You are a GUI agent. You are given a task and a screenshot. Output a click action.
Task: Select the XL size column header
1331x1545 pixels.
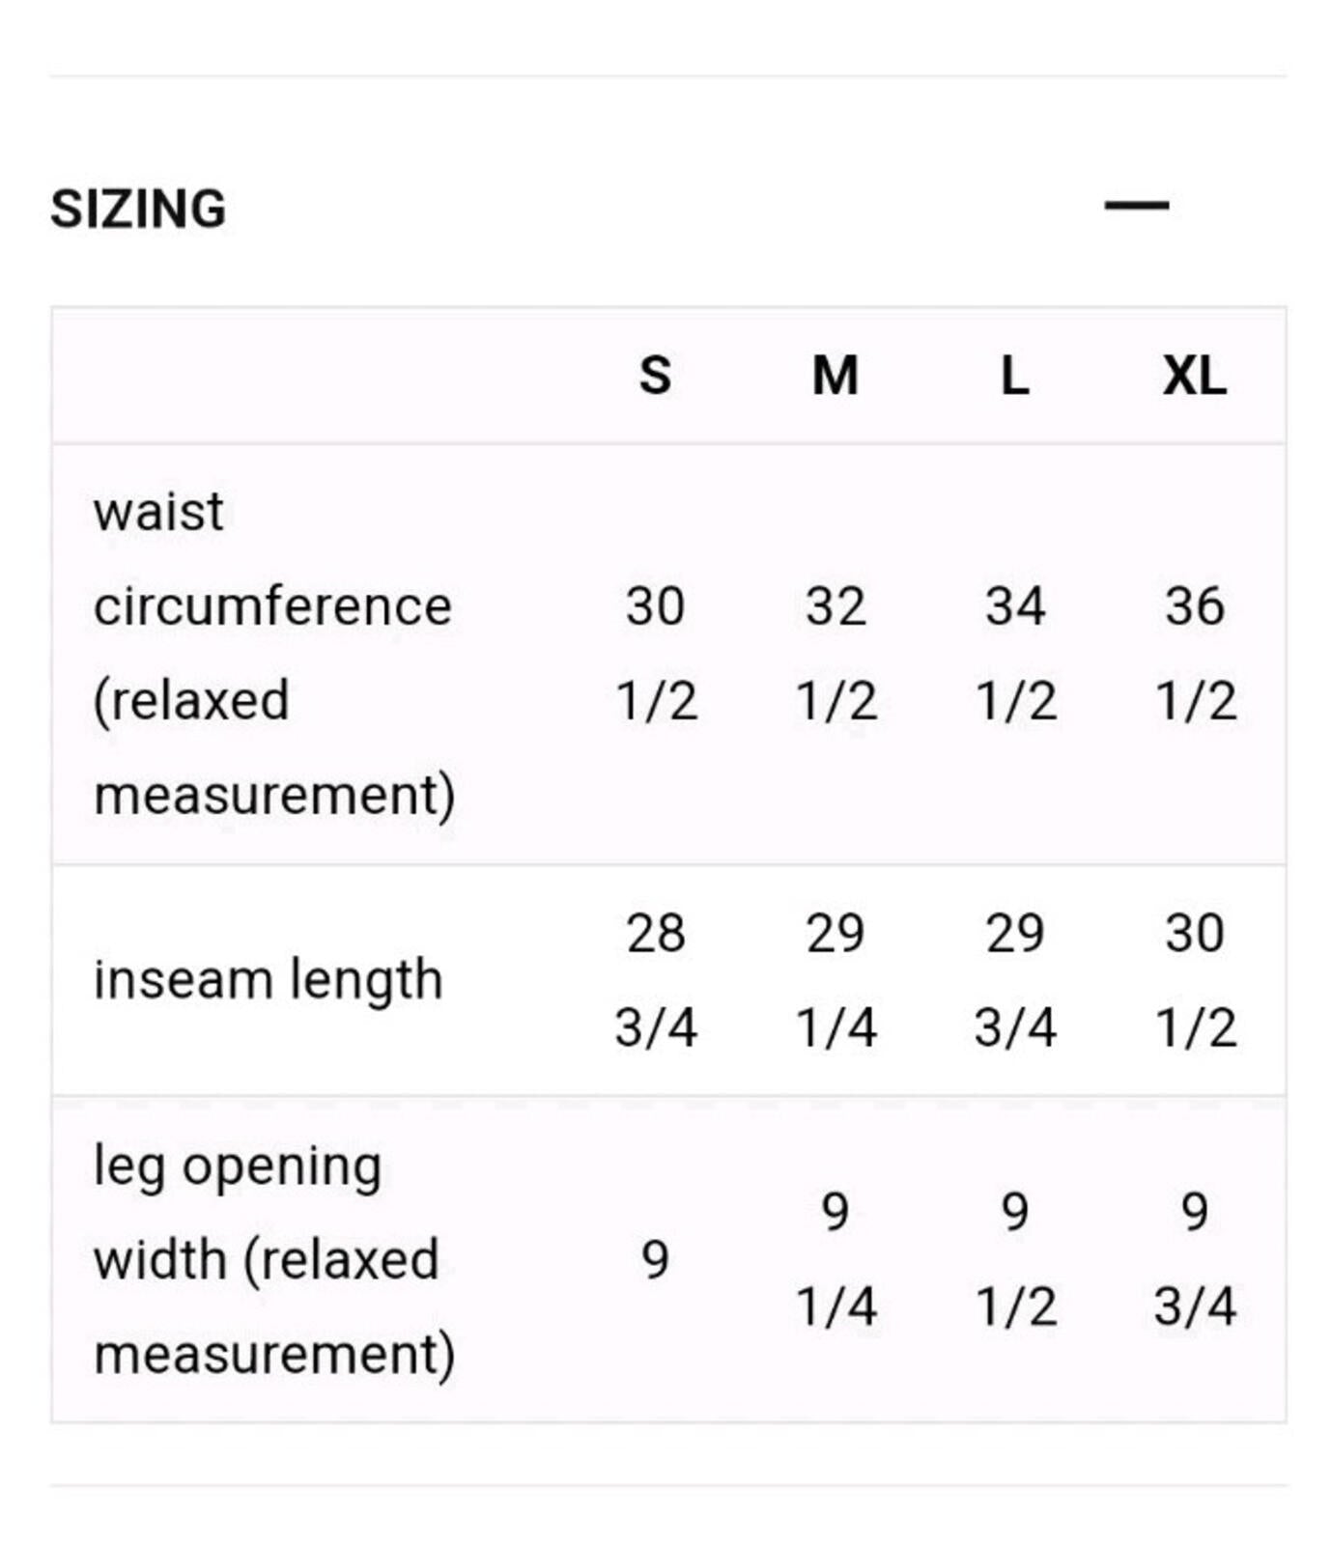click(x=1195, y=375)
